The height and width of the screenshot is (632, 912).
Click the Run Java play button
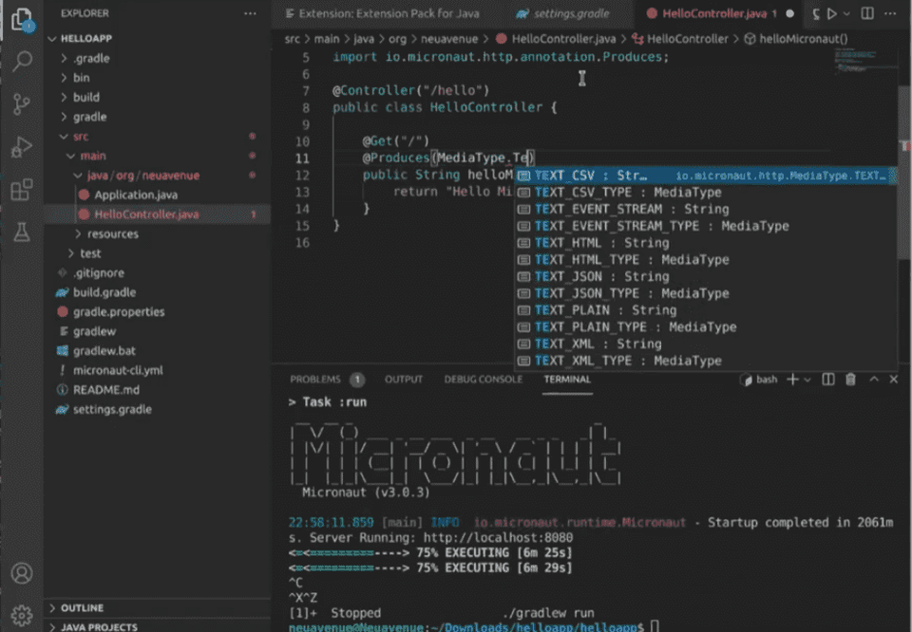832,13
